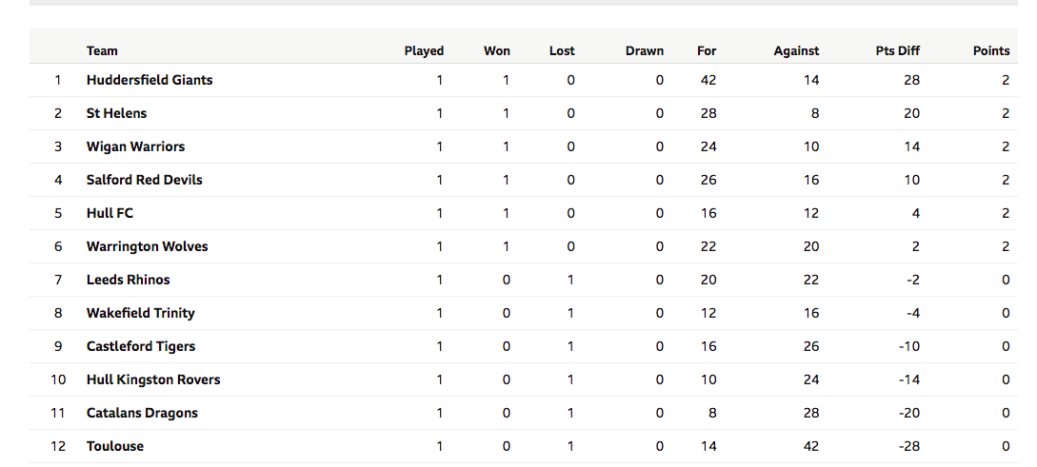This screenshot has height=467, width=1037.
Task: Select the Salford Red Devils row
Action: point(523,180)
